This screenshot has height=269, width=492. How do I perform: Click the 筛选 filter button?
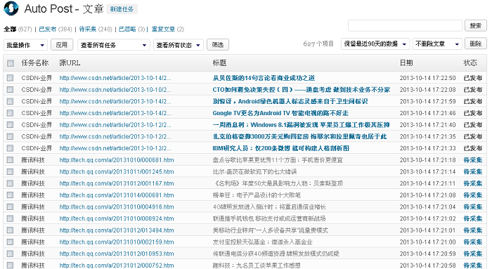218,44
